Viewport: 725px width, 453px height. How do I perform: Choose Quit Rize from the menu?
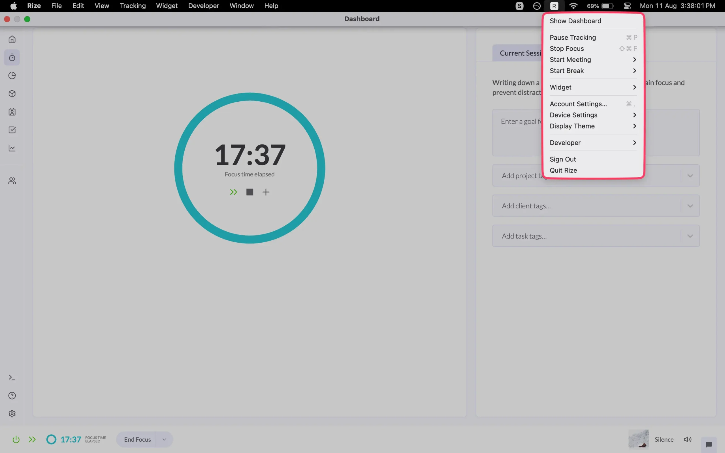click(x=593, y=170)
